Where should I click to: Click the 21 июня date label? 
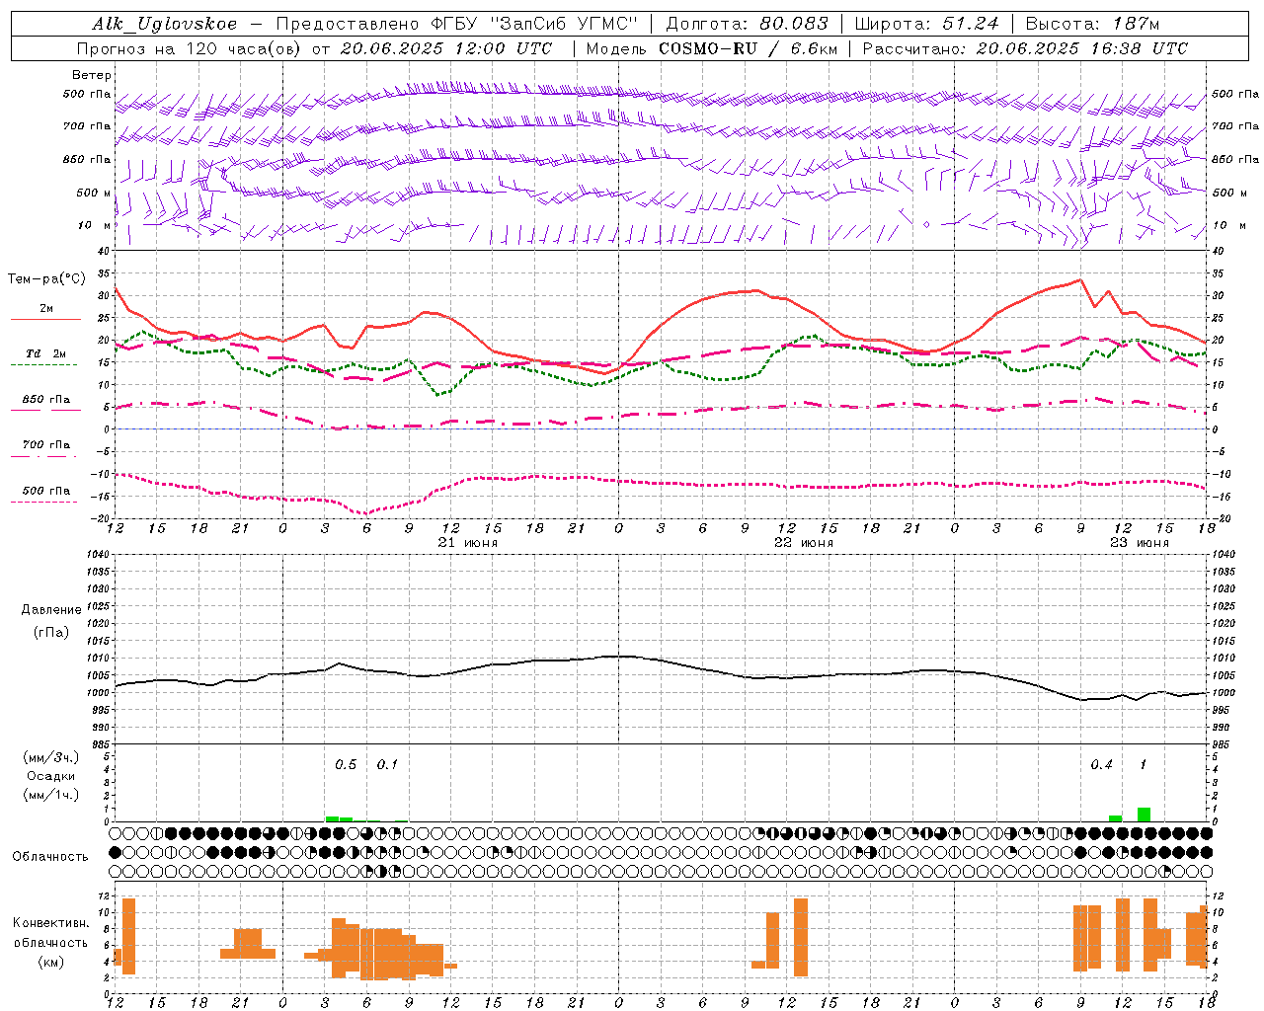(x=468, y=543)
